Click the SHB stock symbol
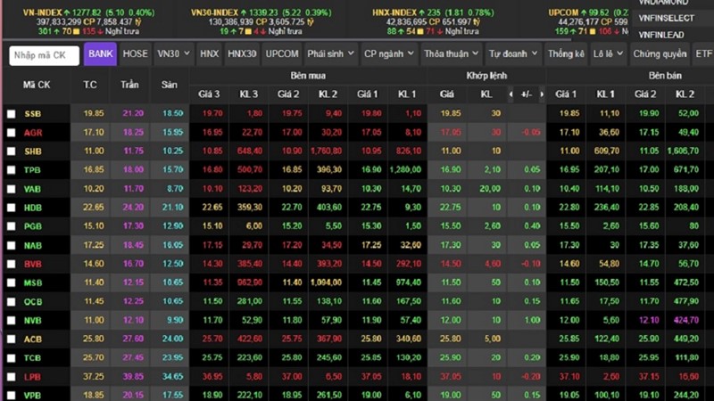 click(x=33, y=151)
